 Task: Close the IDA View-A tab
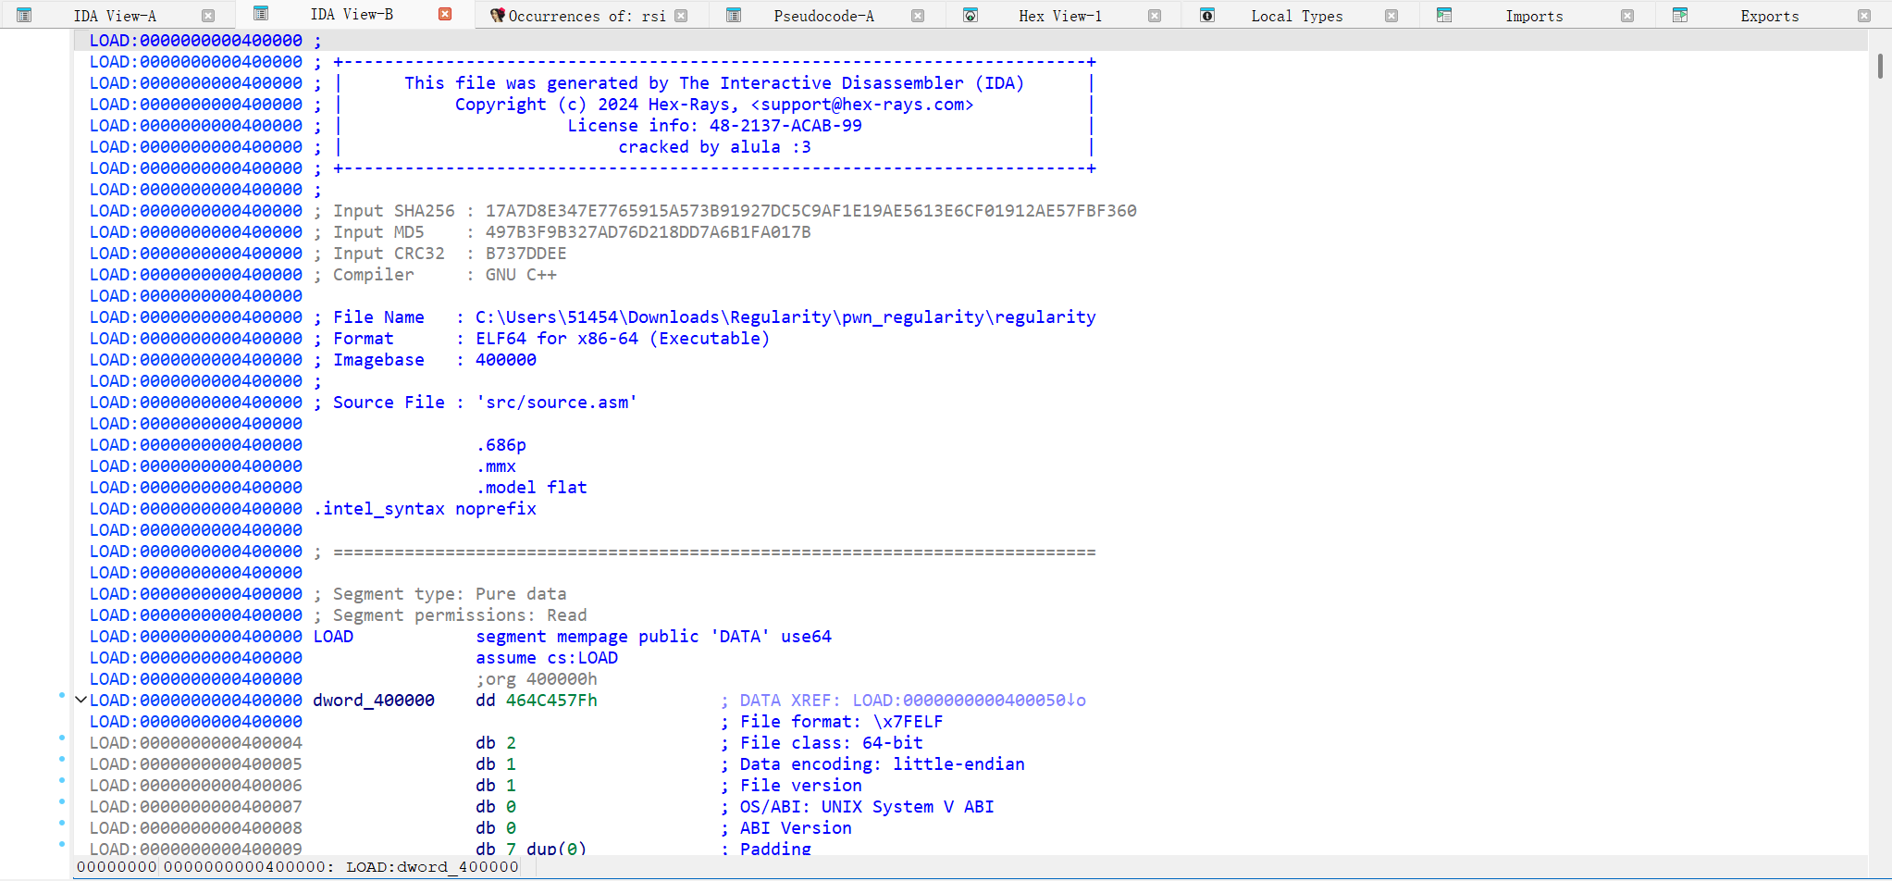(x=208, y=16)
